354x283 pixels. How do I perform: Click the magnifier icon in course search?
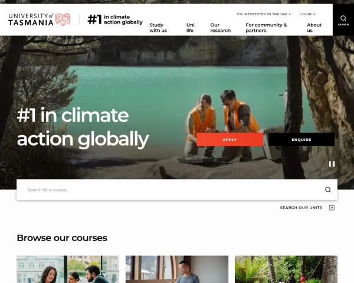328,190
